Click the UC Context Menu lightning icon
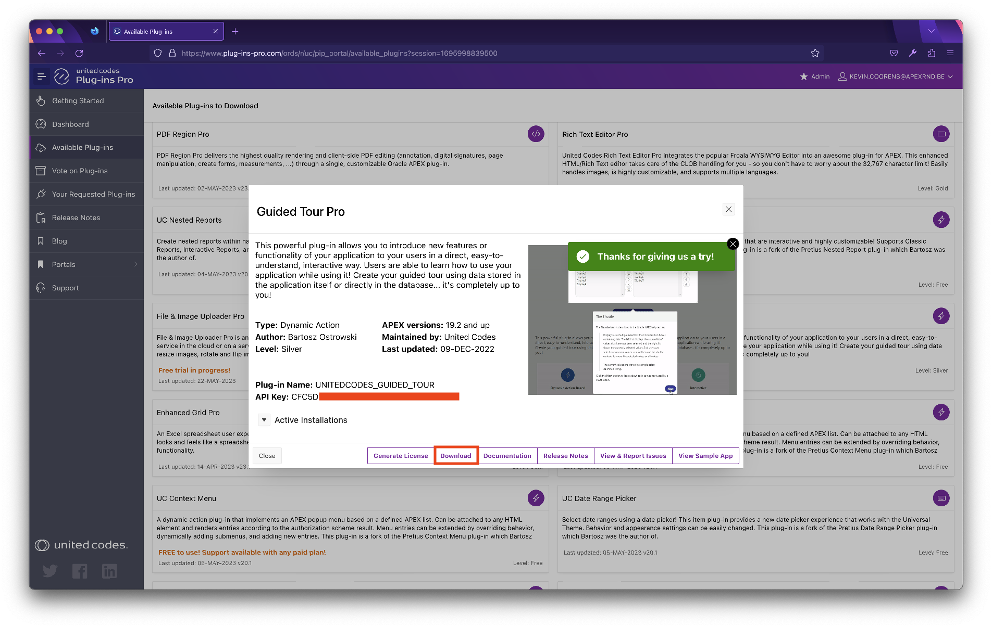The image size is (992, 628). (x=536, y=498)
